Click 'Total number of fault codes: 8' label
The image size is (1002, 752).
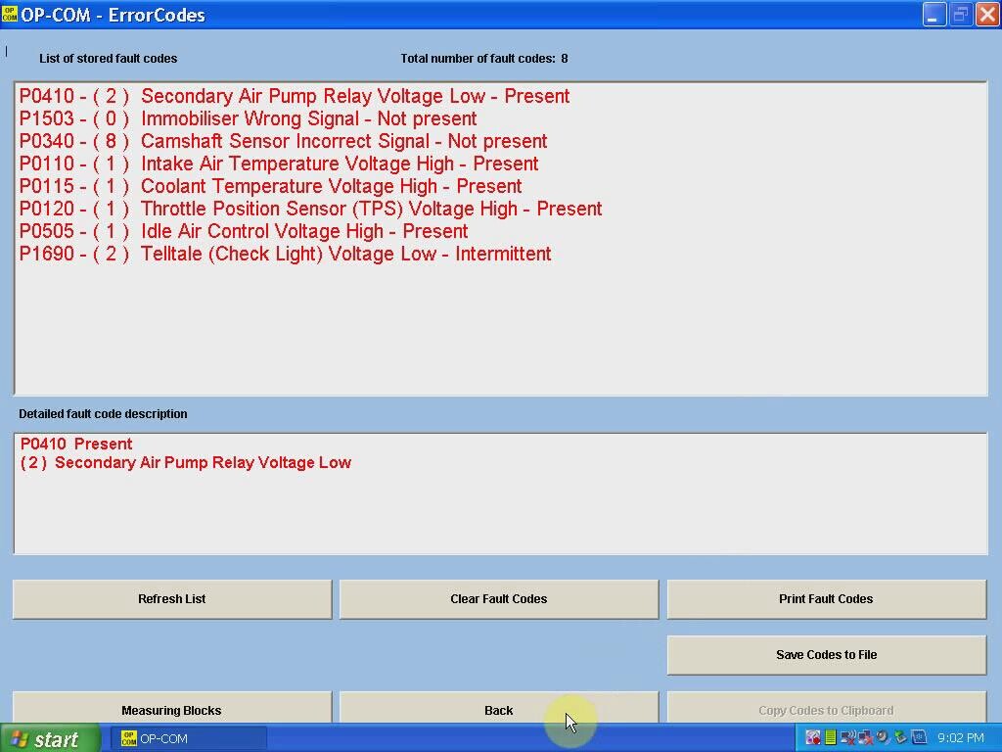[483, 58]
